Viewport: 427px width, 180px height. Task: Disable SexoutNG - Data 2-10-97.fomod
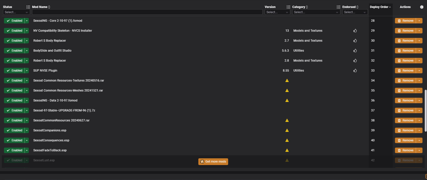[14, 100]
